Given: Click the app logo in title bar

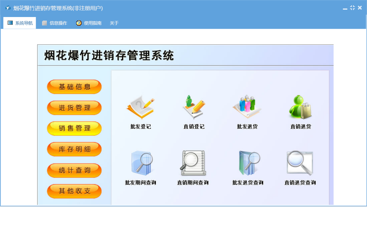Looking at the screenshot, I should pos(8,8).
